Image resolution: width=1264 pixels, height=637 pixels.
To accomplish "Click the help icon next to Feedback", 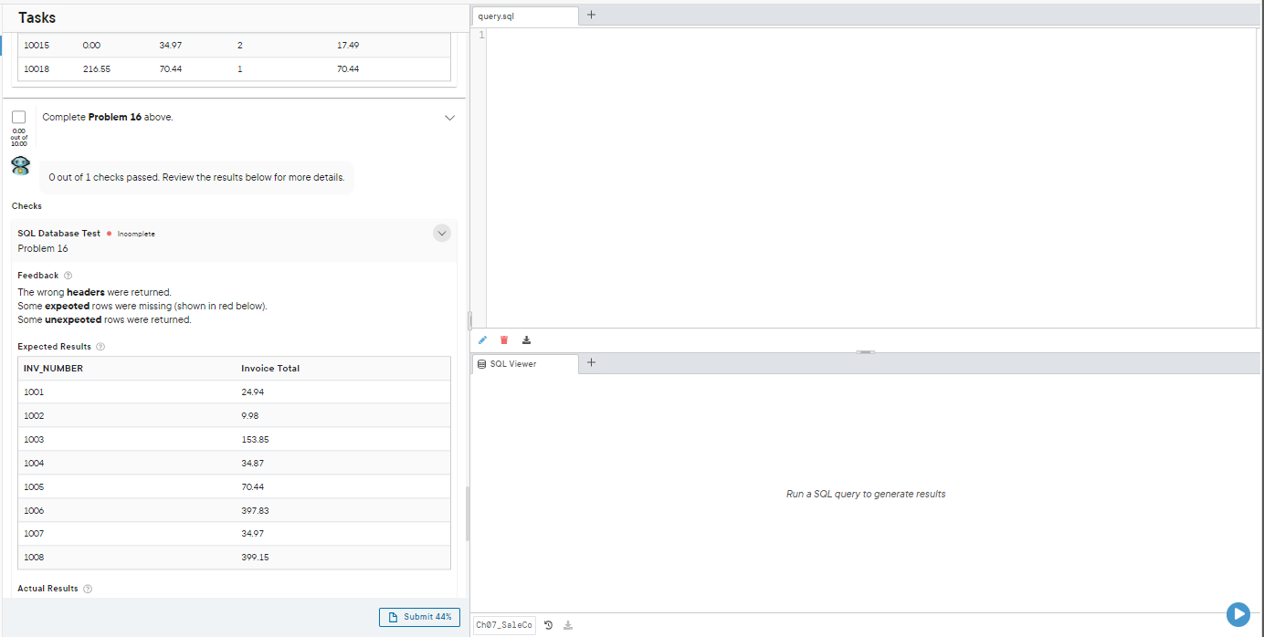I will click(x=68, y=276).
